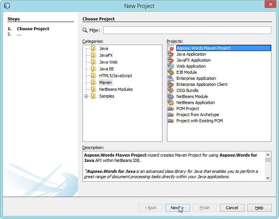The image size is (279, 219).
Task: Click the description scrollbar thumb
Action: [268, 160]
